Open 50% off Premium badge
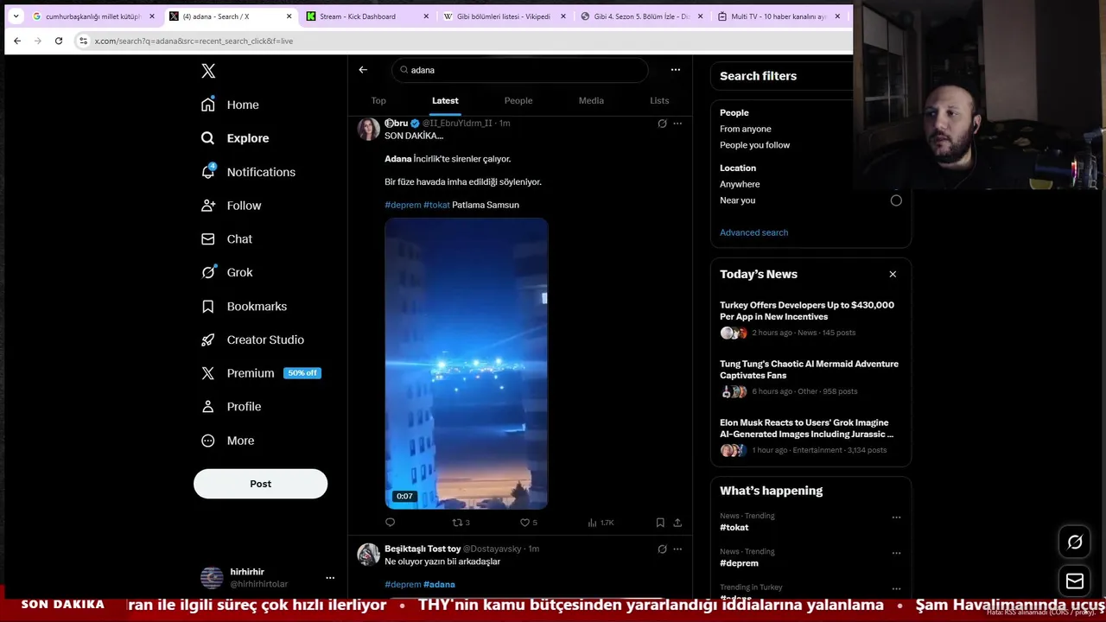 click(x=302, y=373)
